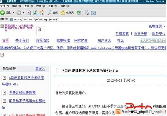The height and width of the screenshot is (116, 167).
Task: Open the 关于我们 navigation link
Action: click(x=22, y=40)
